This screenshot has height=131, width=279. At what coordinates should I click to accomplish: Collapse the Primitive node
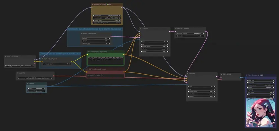pyautogui.click(x=27, y=83)
